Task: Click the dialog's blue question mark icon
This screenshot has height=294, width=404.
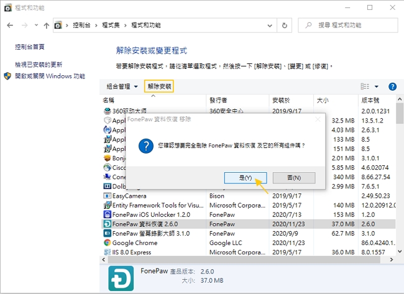Action: point(146,146)
